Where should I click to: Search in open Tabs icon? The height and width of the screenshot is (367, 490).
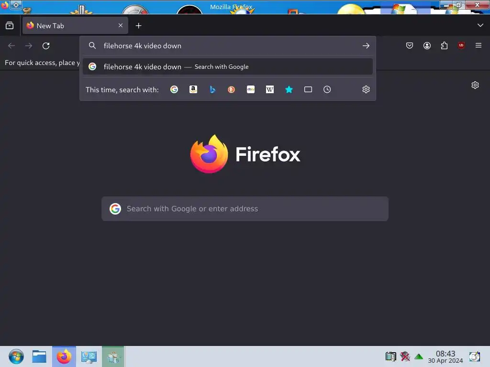[x=308, y=89]
